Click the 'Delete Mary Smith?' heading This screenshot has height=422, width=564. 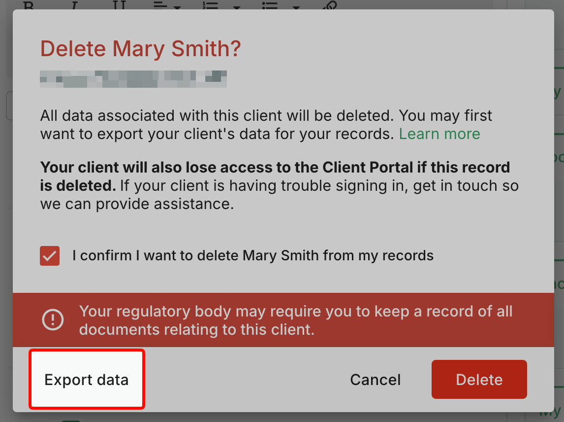coord(140,49)
